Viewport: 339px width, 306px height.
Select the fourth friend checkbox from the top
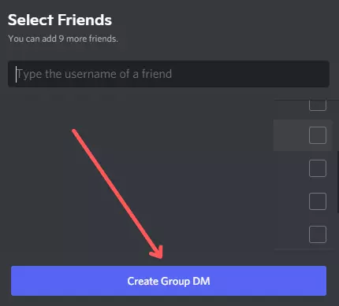[x=318, y=201]
